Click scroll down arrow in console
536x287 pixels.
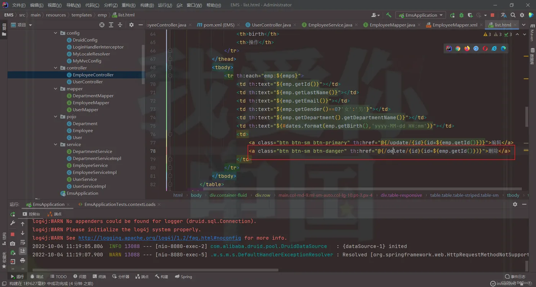[23, 233]
